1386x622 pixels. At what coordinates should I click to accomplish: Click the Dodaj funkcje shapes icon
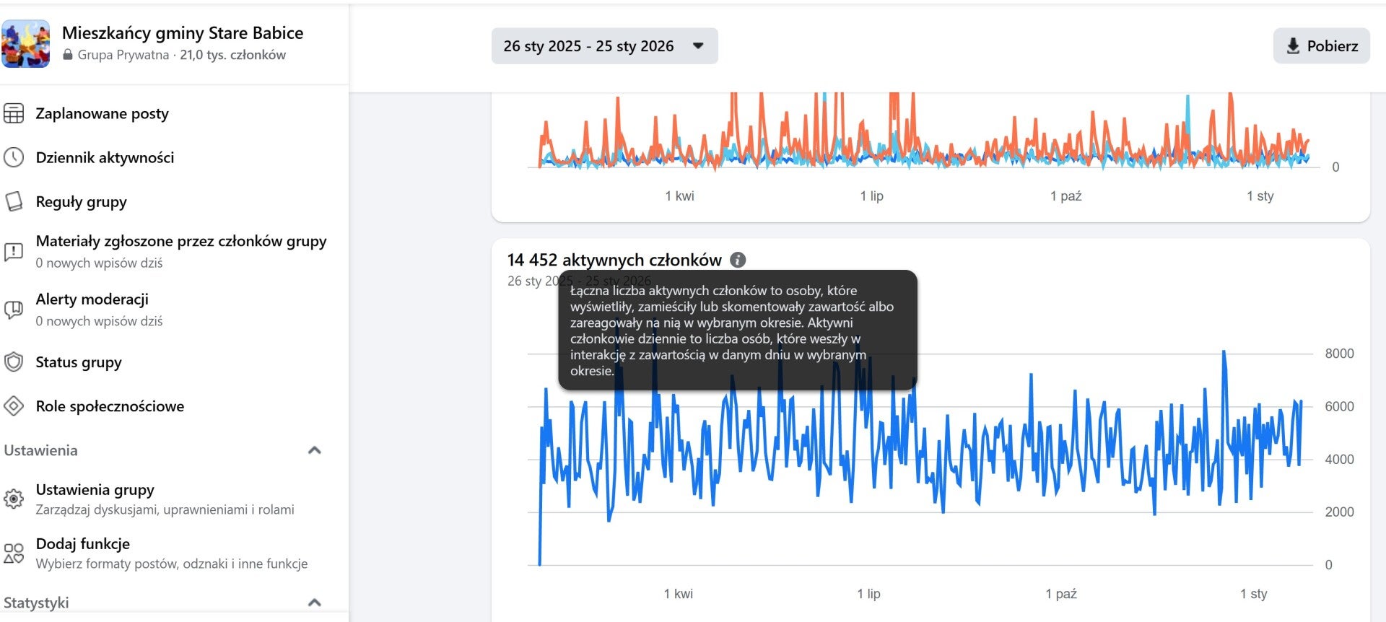click(x=14, y=553)
